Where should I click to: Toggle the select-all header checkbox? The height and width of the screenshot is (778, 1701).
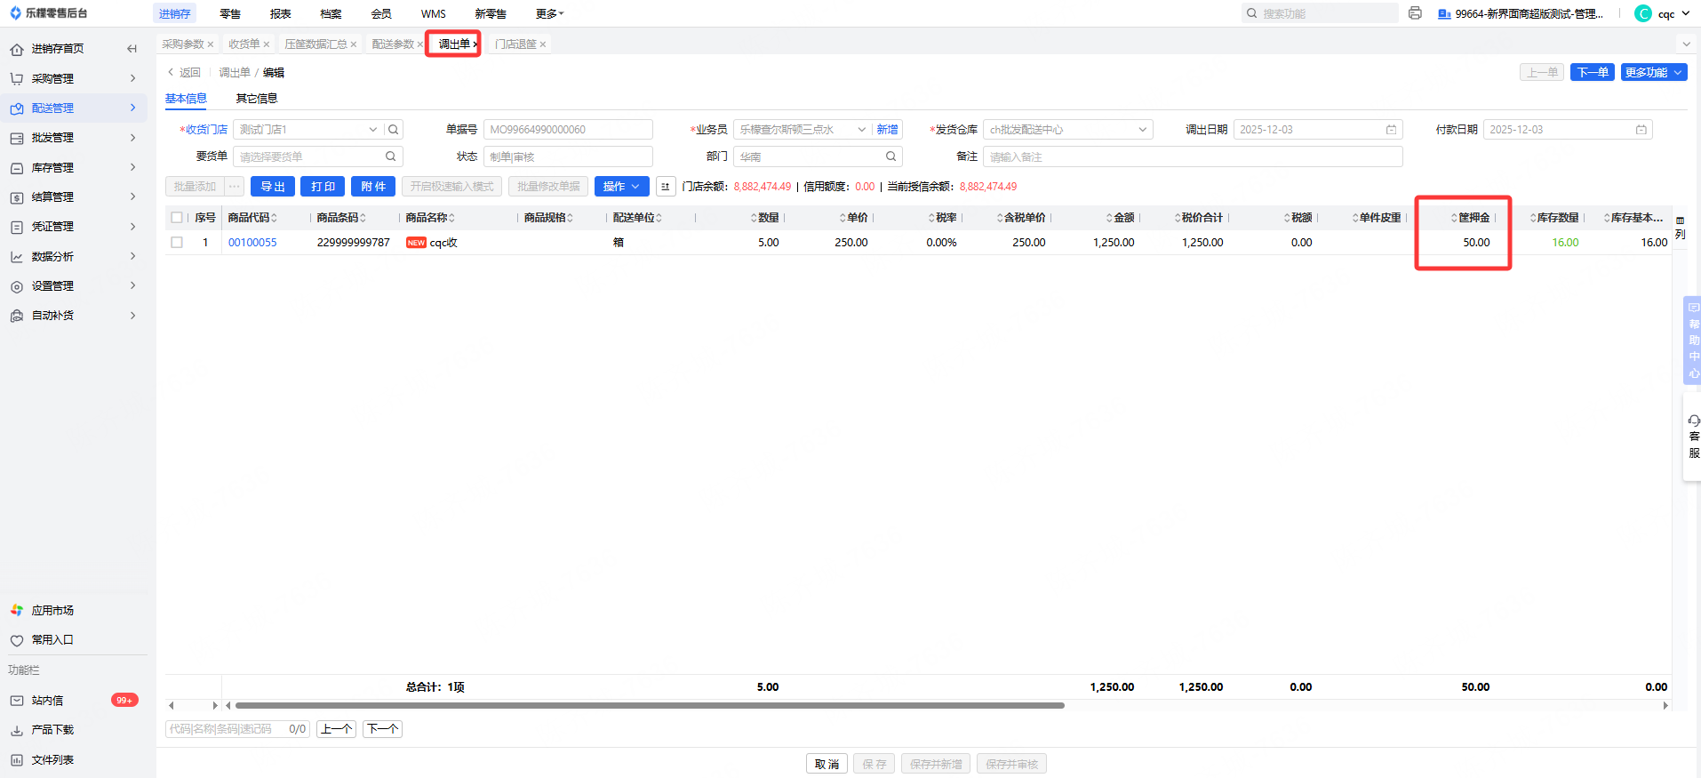click(x=177, y=218)
